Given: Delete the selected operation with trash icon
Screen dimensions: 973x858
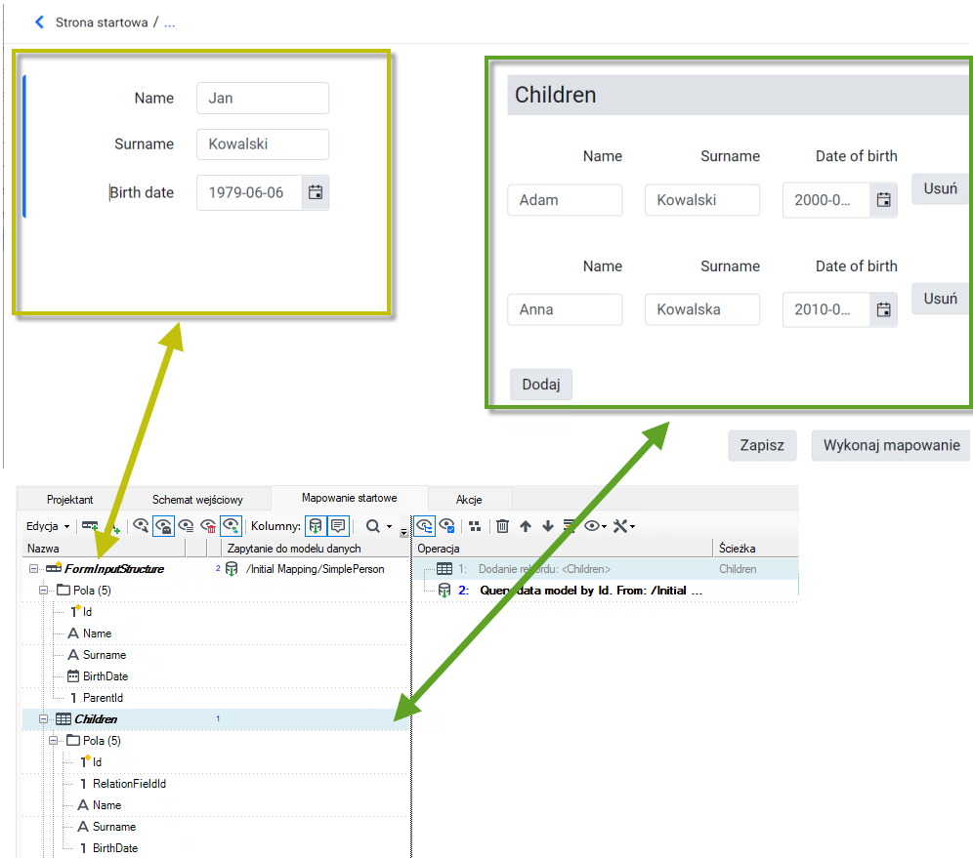Looking at the screenshot, I should 503,526.
